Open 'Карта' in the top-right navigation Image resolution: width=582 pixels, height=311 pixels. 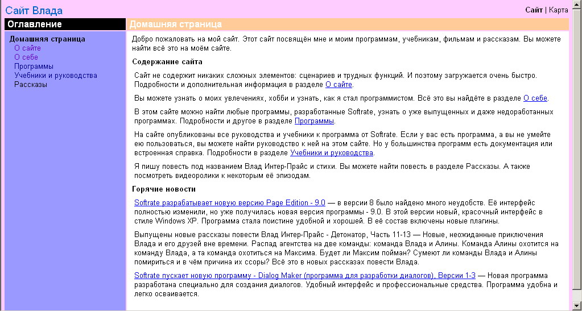559,10
